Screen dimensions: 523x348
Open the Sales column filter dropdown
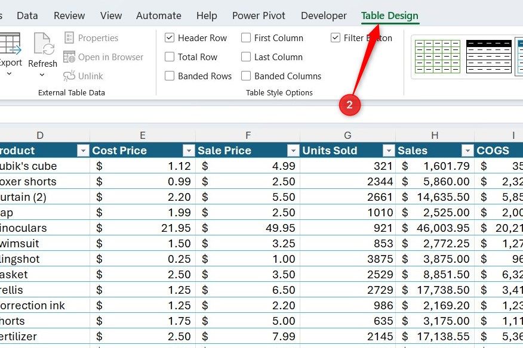point(467,151)
